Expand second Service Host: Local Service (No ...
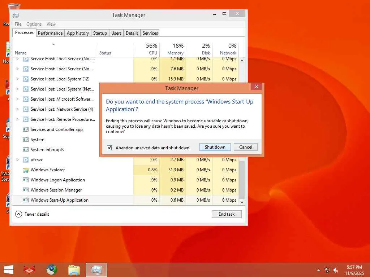 pos(17,69)
